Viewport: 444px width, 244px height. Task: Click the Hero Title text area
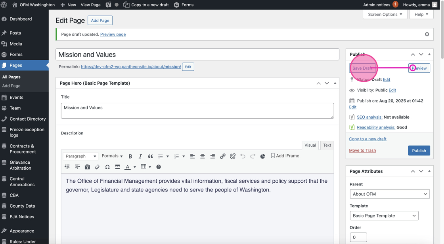tap(197, 111)
